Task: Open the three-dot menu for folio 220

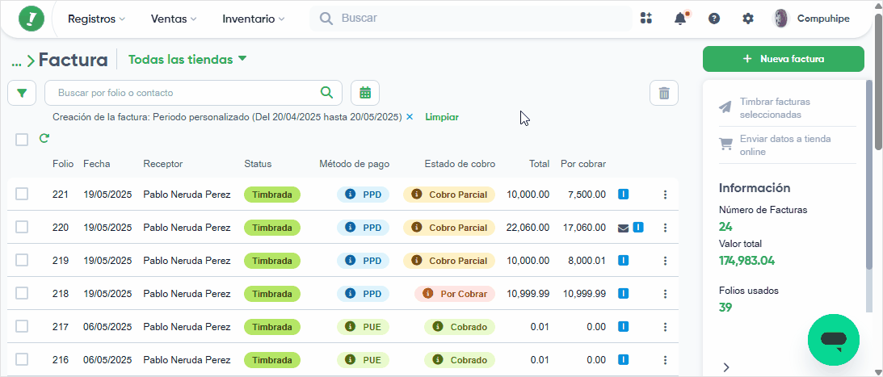Action: pyautogui.click(x=665, y=228)
